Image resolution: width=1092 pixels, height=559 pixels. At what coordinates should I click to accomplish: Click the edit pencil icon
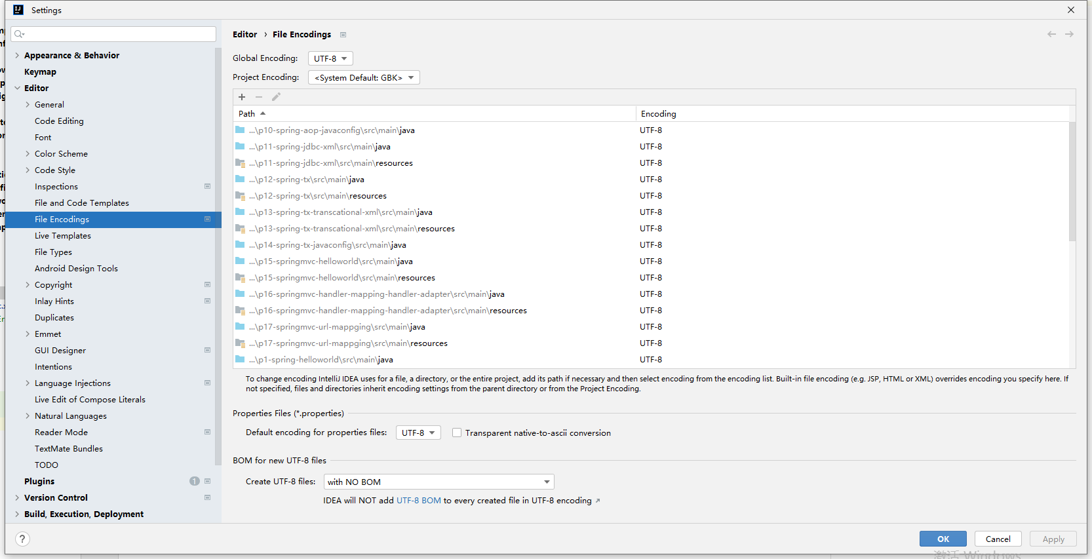[x=276, y=97]
